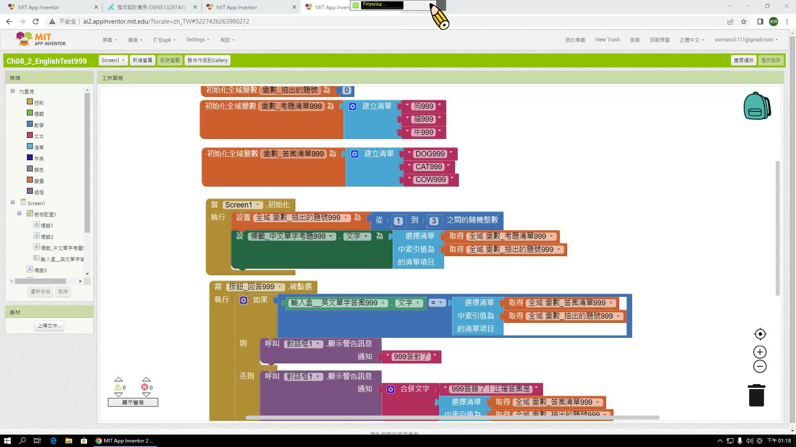Open the 連線 menu
This screenshot has height=447, width=796.
(135, 40)
